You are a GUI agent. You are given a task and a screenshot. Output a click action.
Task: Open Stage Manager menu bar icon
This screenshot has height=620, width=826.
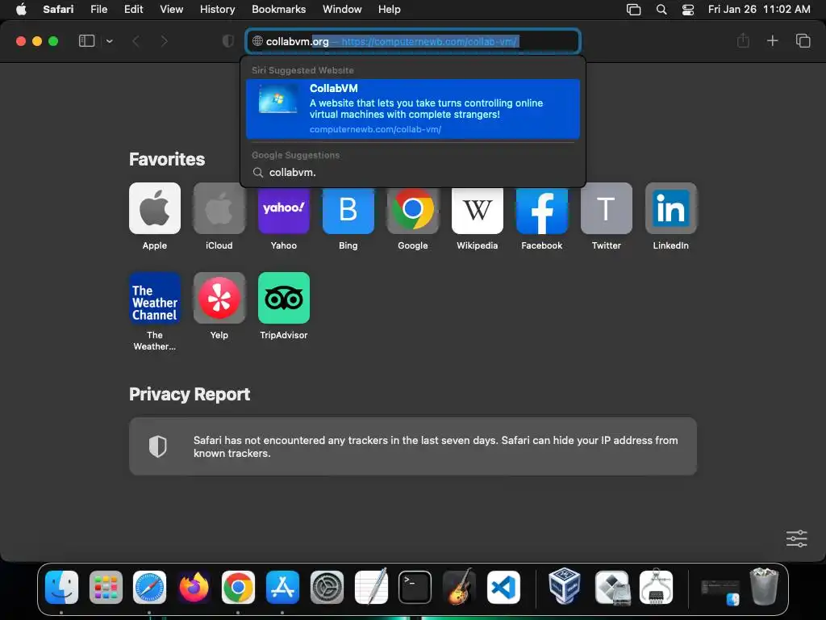click(x=634, y=10)
